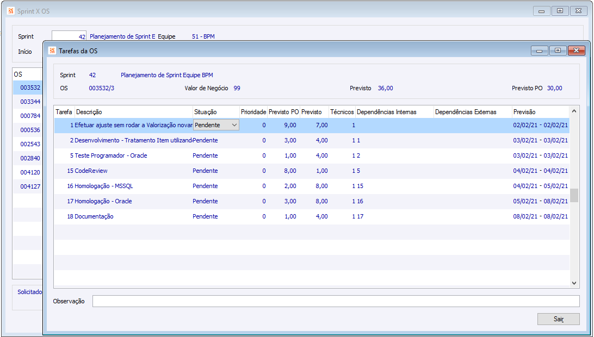Click the Sprint input field in Sprint X OS window
The height and width of the screenshot is (337, 594).
(x=69, y=36)
